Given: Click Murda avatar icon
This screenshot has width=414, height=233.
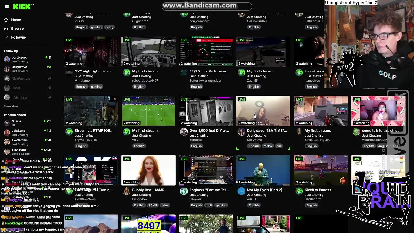Looking at the screenshot, I should tap(7, 123).
